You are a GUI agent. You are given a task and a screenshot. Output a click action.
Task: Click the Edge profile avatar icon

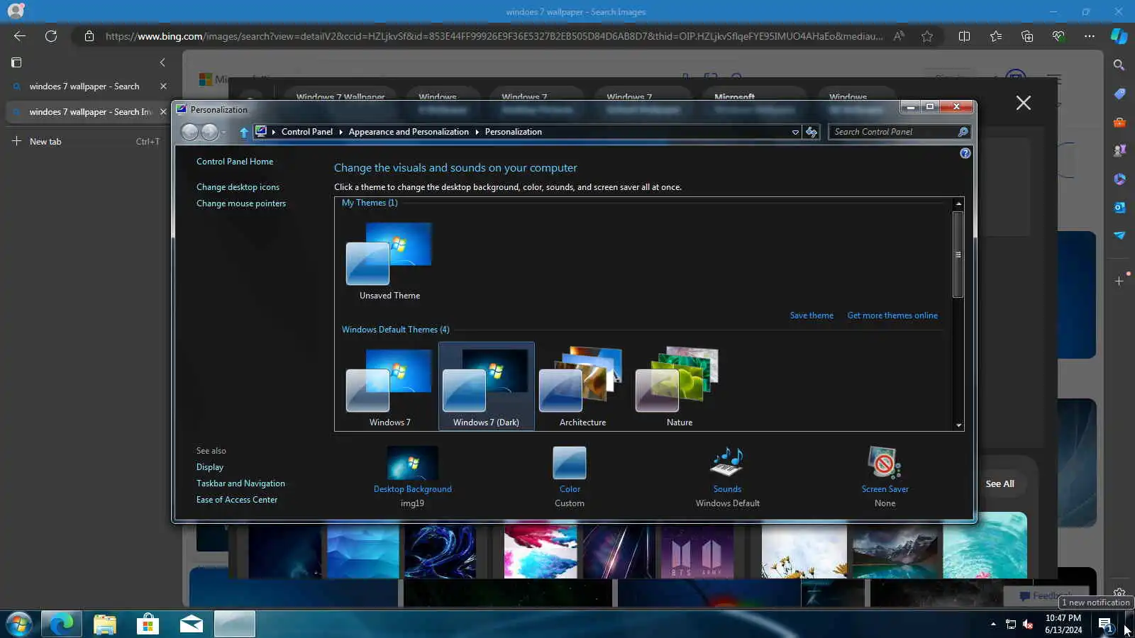(16, 11)
